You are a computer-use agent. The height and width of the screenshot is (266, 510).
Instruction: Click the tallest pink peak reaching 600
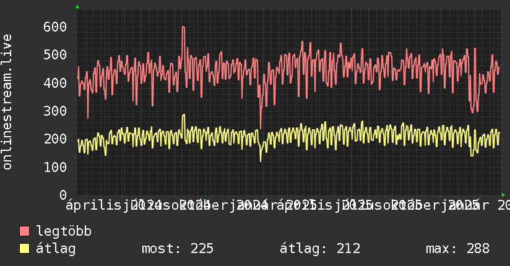tap(183, 27)
